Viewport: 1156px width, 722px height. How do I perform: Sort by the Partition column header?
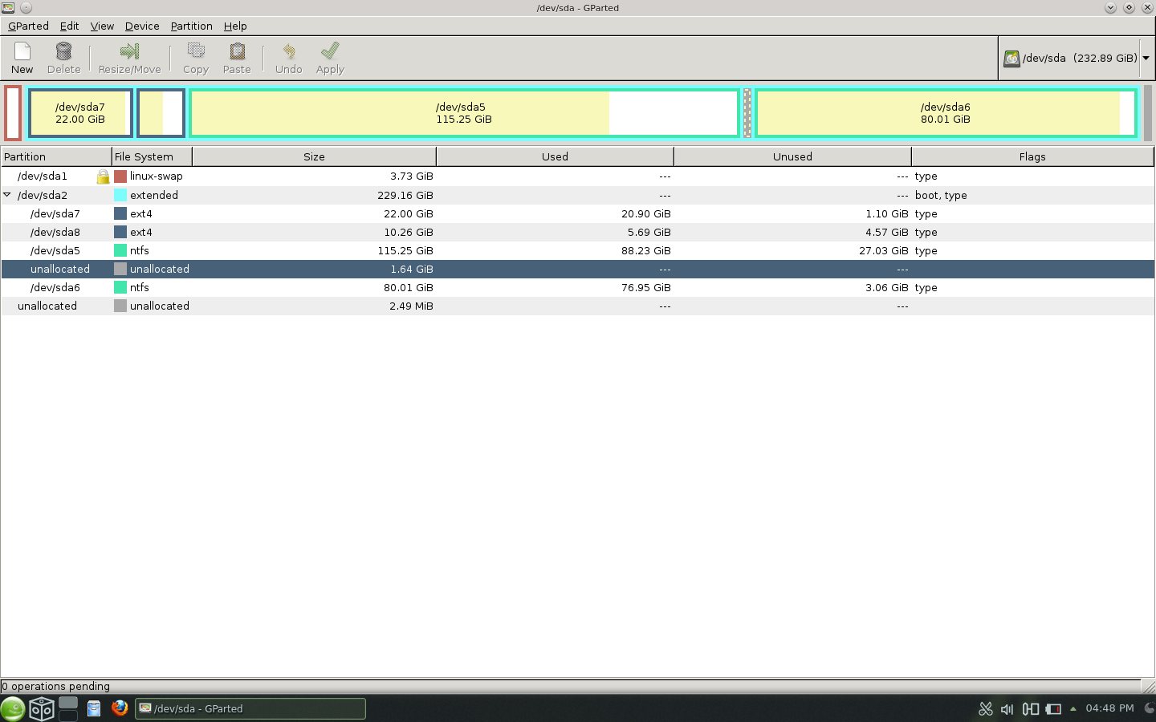(56, 156)
